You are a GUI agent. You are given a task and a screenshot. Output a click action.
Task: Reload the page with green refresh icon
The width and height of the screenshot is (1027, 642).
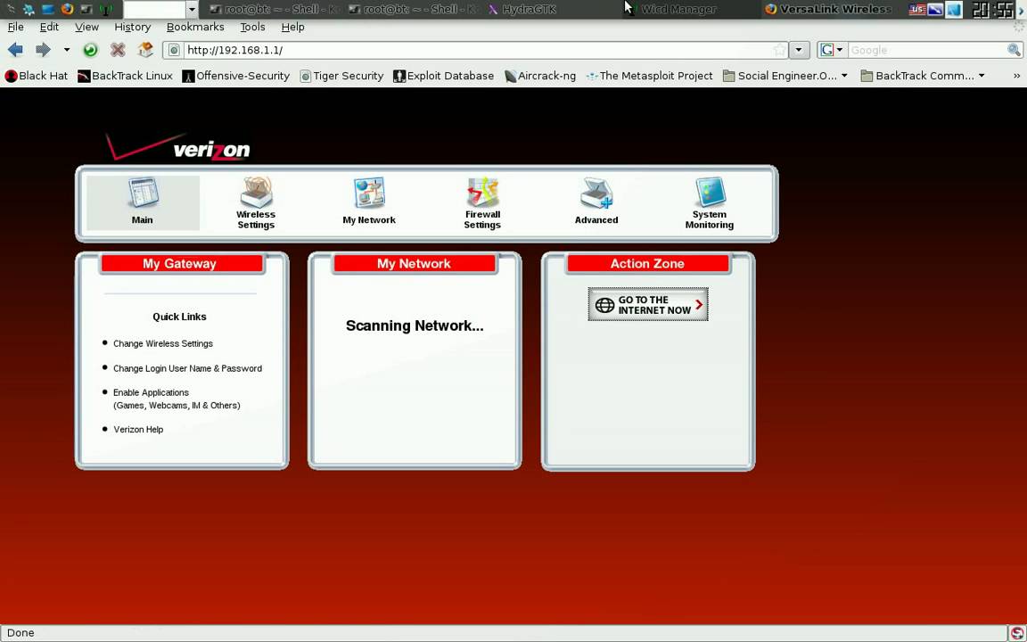pyautogui.click(x=90, y=50)
